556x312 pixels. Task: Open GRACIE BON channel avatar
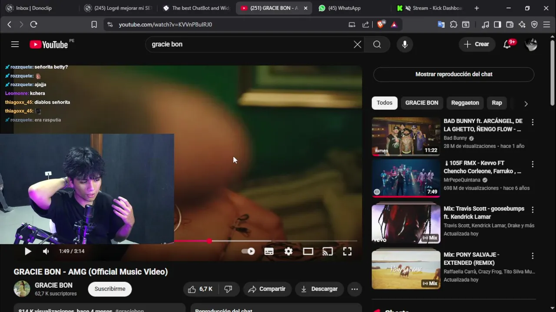[22, 289]
